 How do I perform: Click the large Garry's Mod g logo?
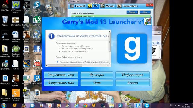(x=132, y=49)
